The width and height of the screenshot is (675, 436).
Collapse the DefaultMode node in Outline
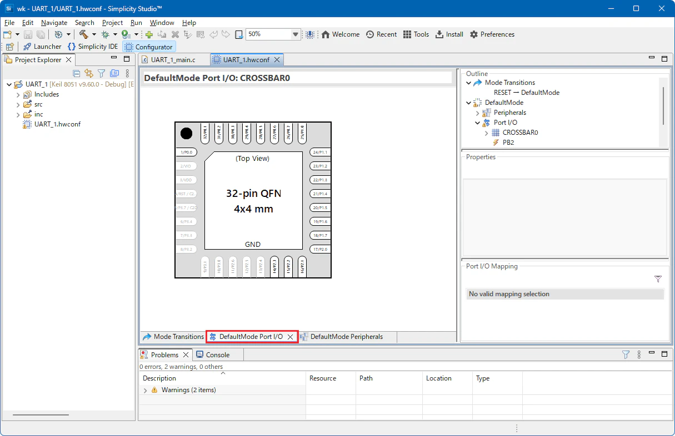click(x=469, y=103)
